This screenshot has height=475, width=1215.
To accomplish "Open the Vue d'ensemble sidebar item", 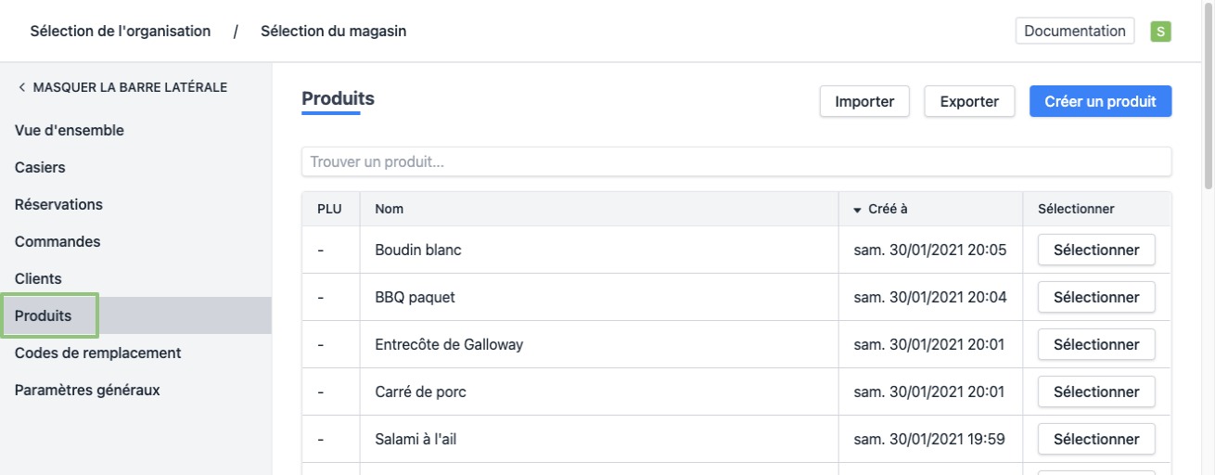I will 70,131.
